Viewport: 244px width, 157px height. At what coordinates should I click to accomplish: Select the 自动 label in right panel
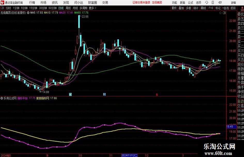(241, 101)
